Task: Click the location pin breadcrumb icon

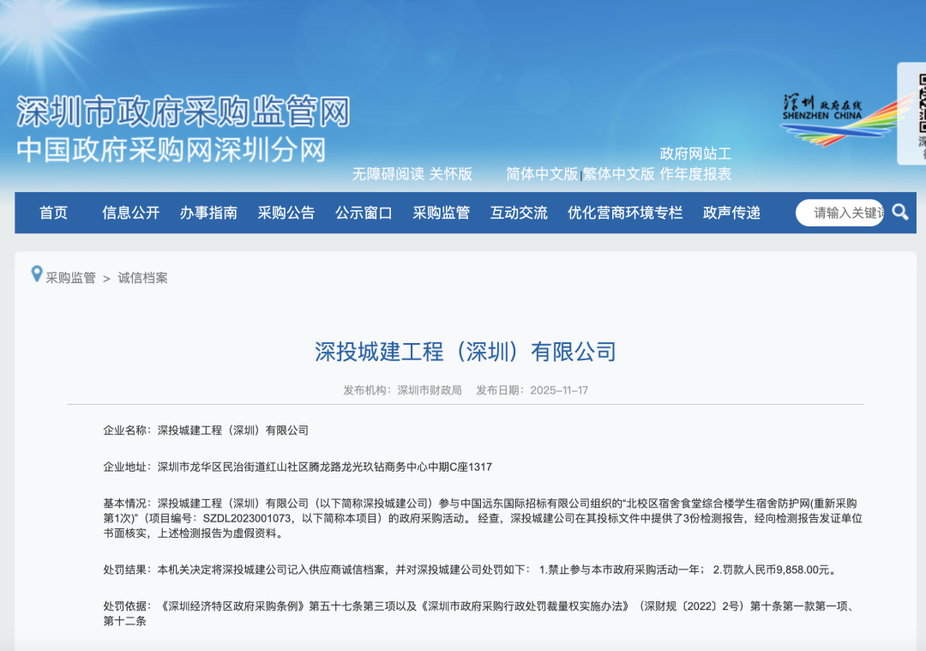Action: [x=36, y=274]
